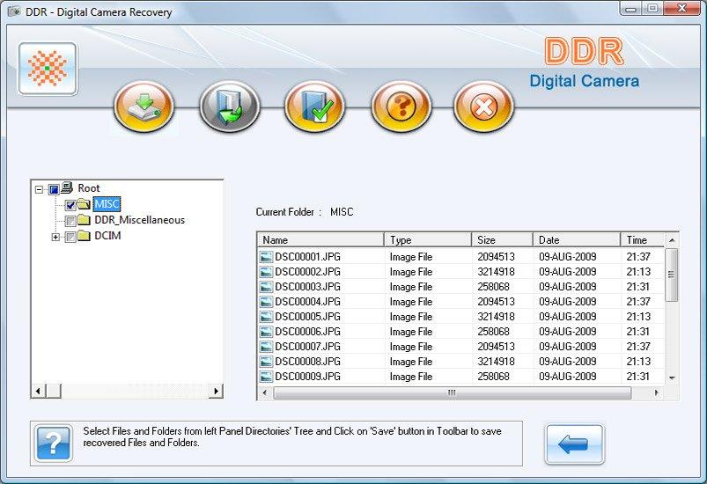The width and height of the screenshot is (707, 484).
Task: Sort by the Type column header
Action: (x=428, y=239)
